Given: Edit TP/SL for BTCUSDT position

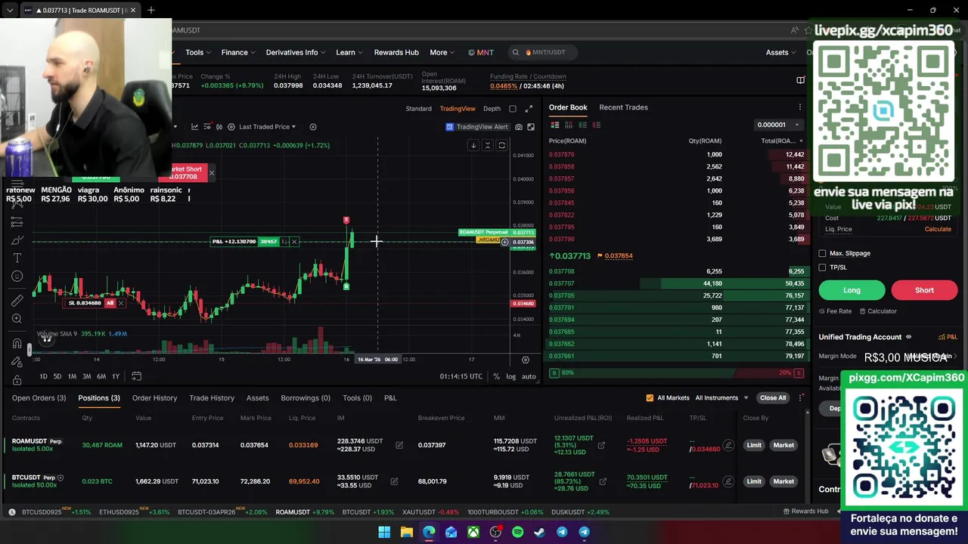Looking at the screenshot, I should coord(728,481).
